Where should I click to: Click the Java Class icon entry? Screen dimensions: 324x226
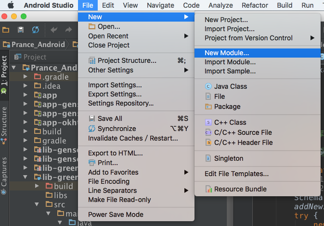point(208,86)
